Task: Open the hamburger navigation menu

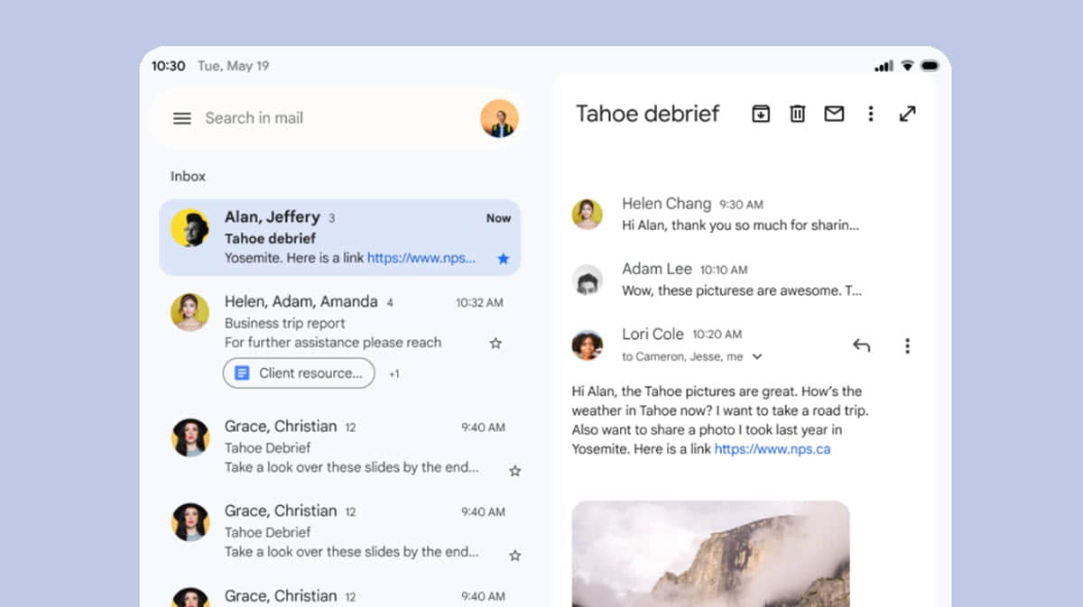Action: coord(182,118)
